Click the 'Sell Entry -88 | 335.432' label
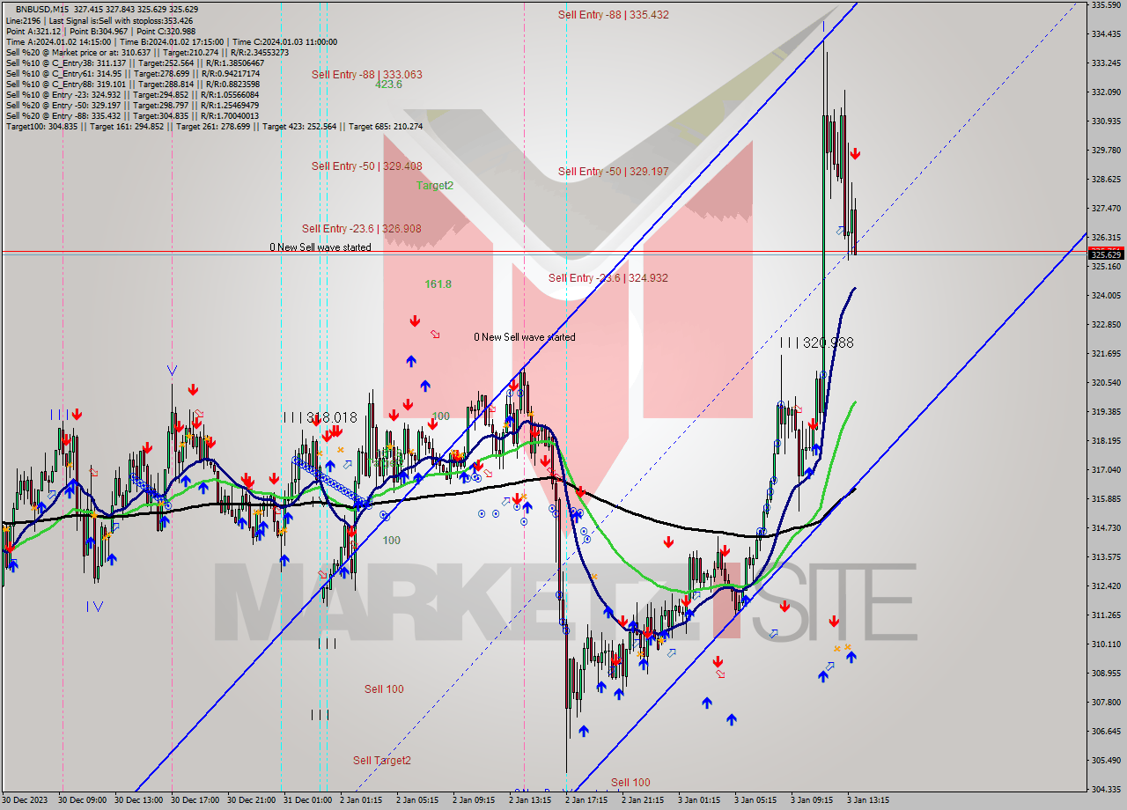The image size is (1127, 810). click(x=613, y=15)
